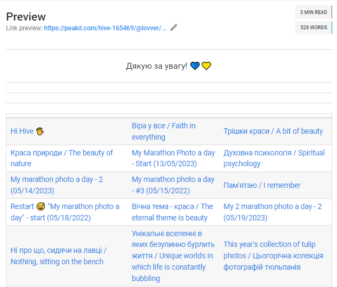The image size is (337, 287).
Task: Click the 3 MIN READ badge
Action: click(x=314, y=12)
